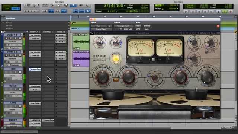Recall zoom preset 1

[x=25, y=11]
